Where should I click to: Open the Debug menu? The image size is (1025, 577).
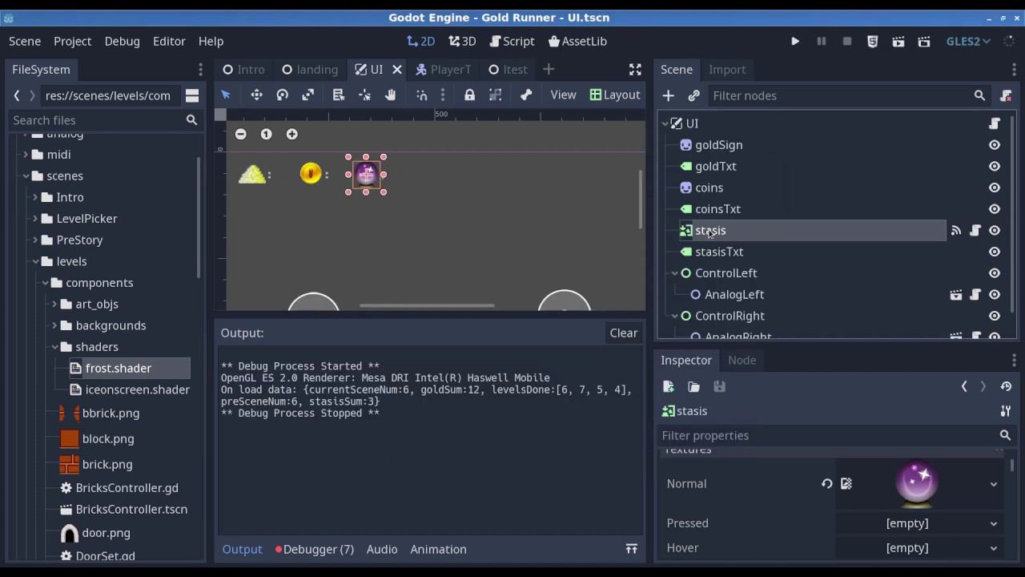pyautogui.click(x=122, y=41)
